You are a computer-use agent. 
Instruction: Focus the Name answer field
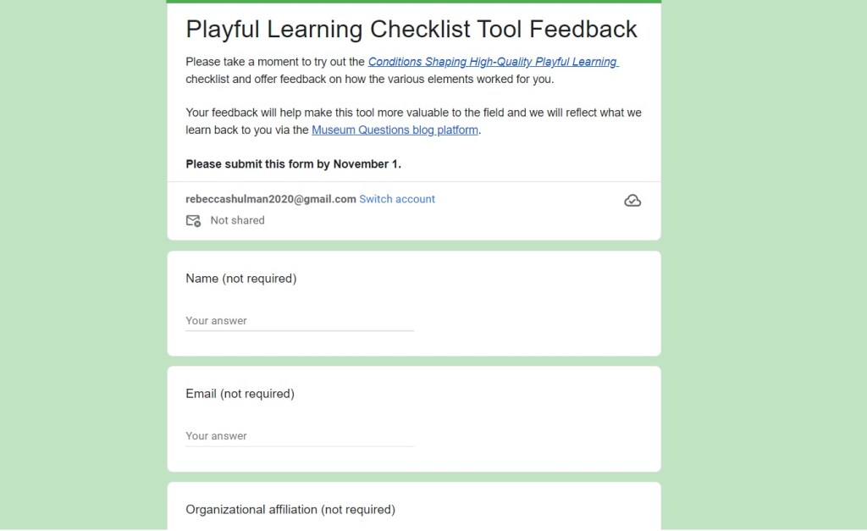tap(300, 321)
